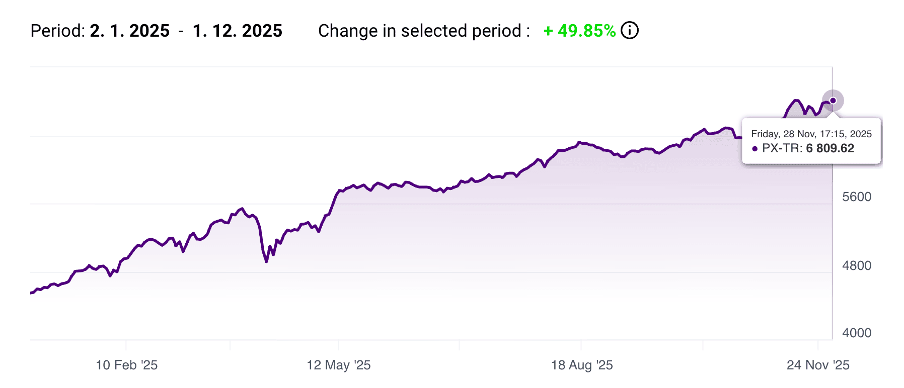This screenshot has height=388, width=904.
Task: Click the sharp April dip on the chart line
Action: (x=266, y=261)
